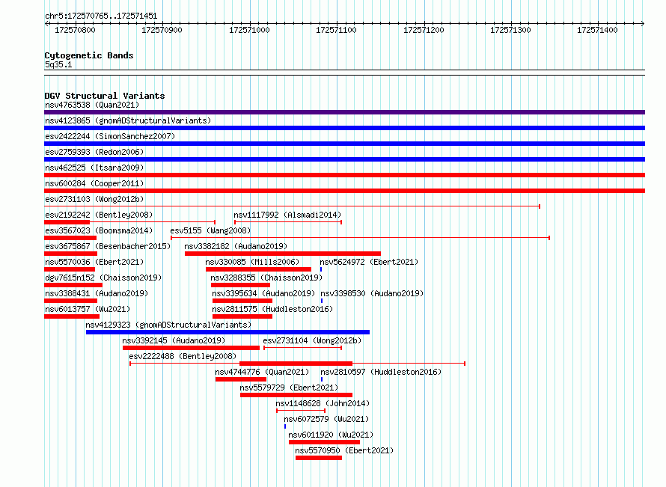This screenshot has width=666, height=487.
Task: Click the chr5:172570765..172571451 region text
Action: pyautogui.click(x=101, y=16)
